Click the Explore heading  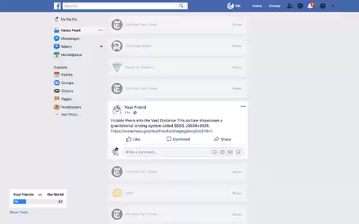coord(61,67)
